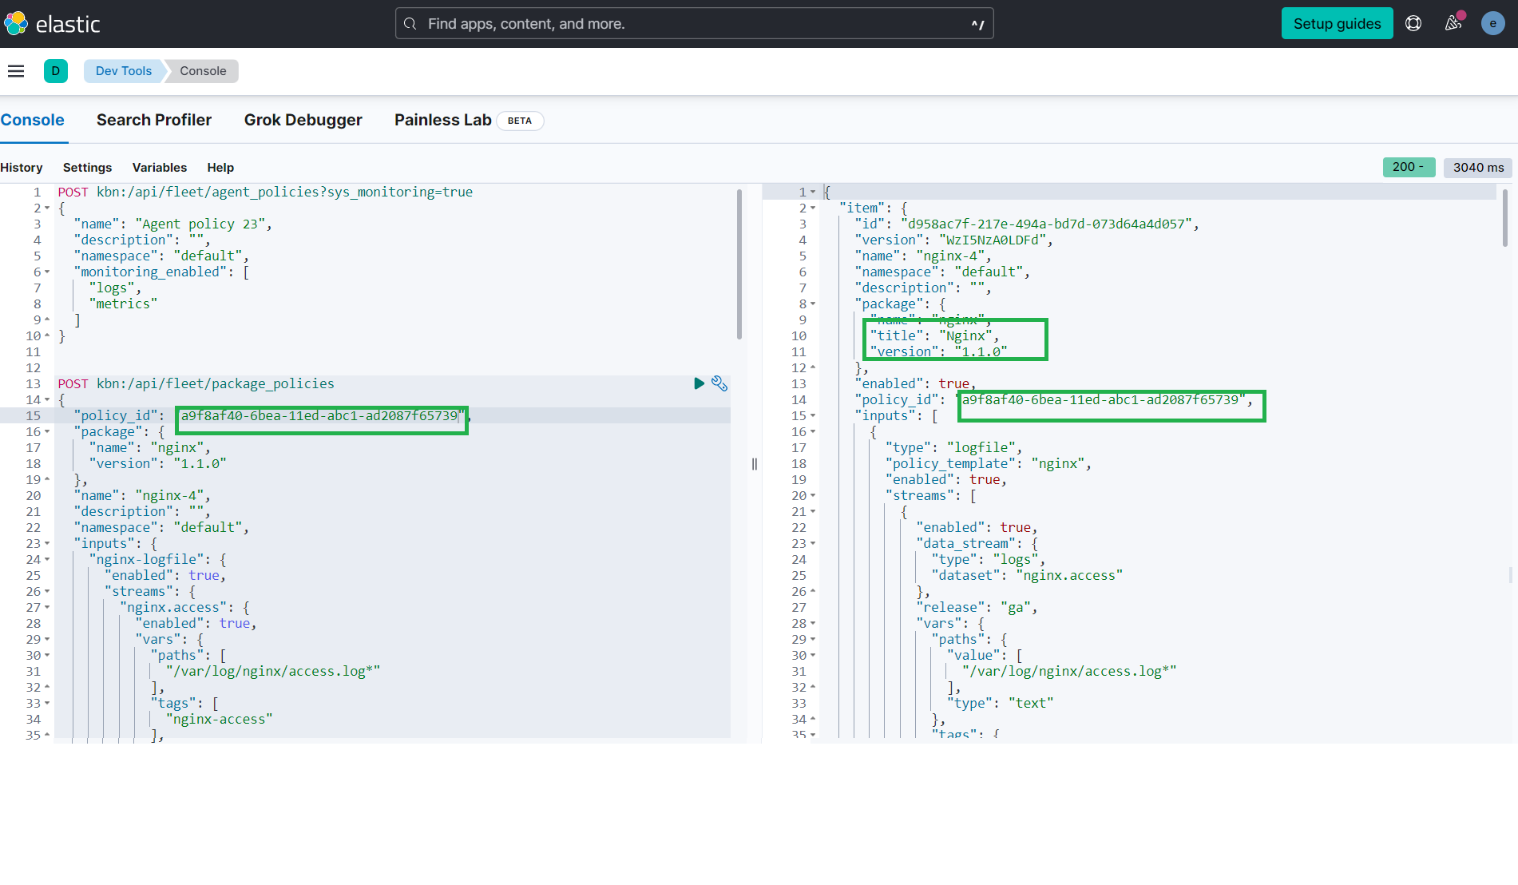Viewport: 1518px width, 885px height.
Task: Open the main navigation hamburger menu
Action: (x=16, y=70)
